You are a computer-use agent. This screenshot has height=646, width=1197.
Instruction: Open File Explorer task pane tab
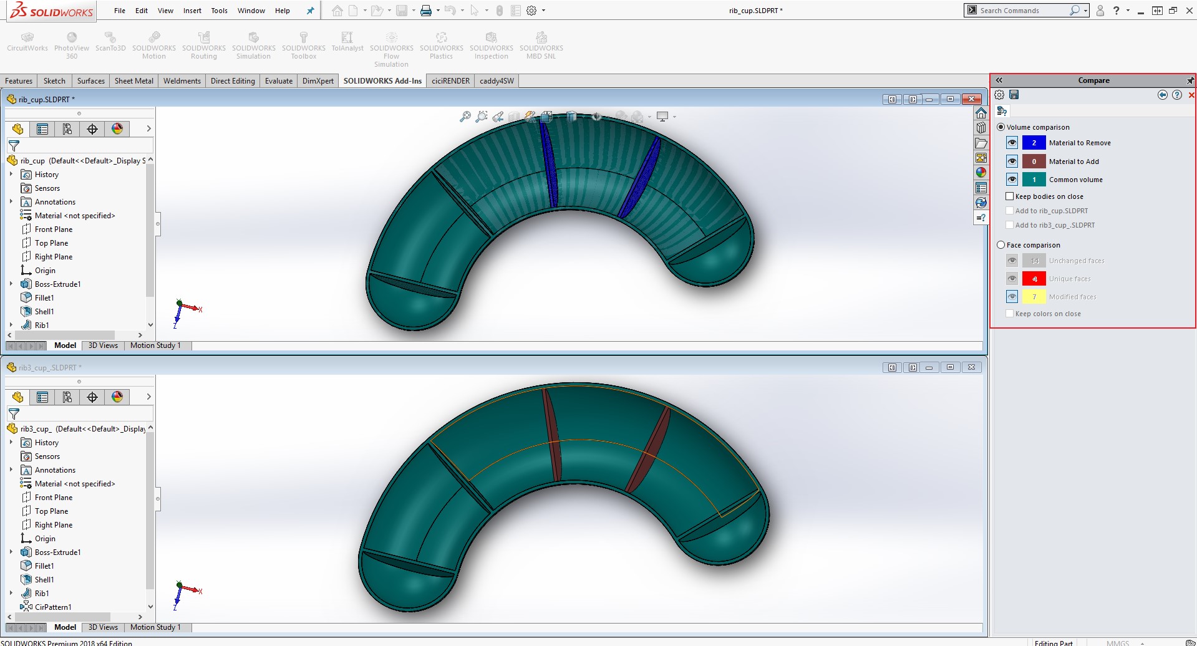981,143
